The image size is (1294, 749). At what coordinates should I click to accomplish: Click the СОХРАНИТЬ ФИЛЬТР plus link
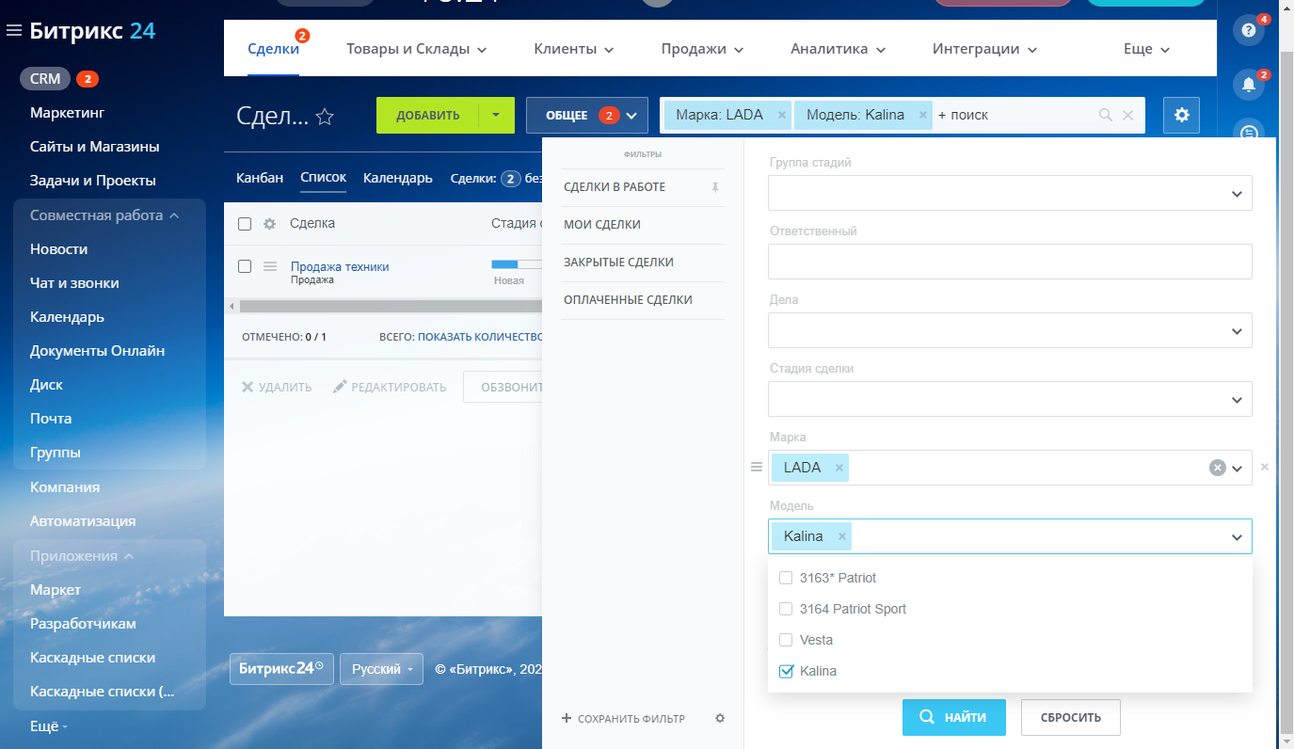pyautogui.click(x=623, y=718)
